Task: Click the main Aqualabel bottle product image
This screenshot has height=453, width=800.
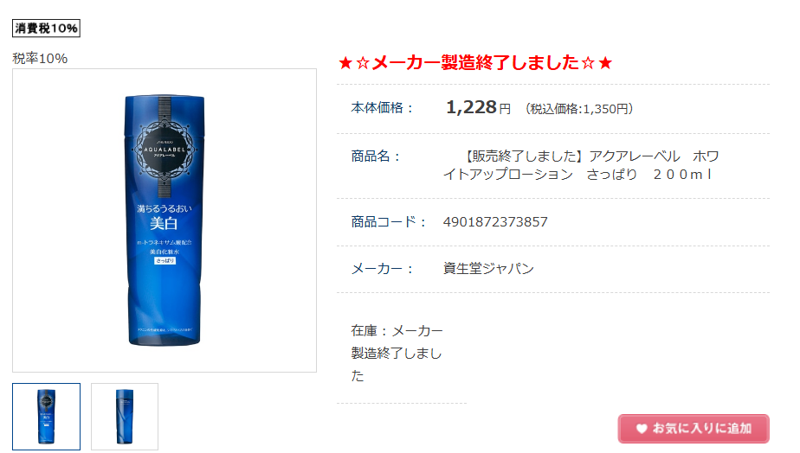Action: 165,220
